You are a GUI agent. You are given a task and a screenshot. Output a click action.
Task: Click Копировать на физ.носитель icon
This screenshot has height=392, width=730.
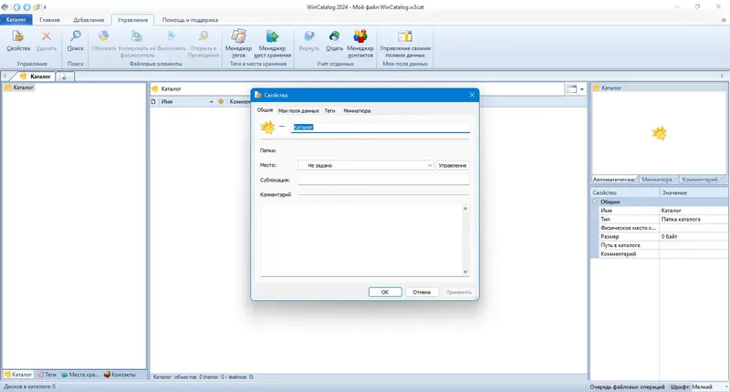[x=136, y=36]
